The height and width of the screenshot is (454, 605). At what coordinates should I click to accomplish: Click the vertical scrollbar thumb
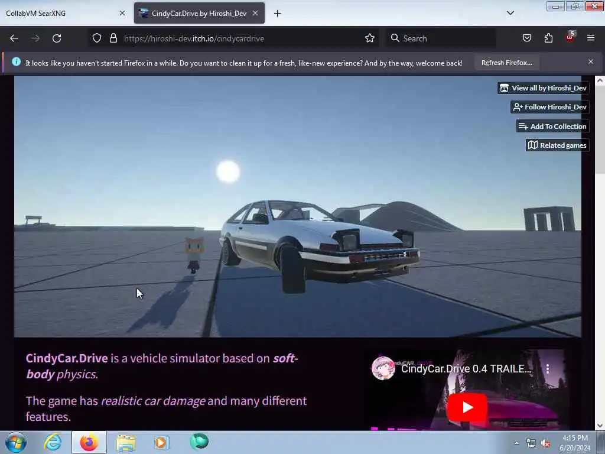tap(600, 130)
